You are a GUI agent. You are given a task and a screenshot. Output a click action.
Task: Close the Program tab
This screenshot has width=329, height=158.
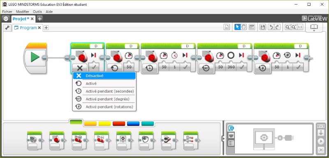[39, 28]
